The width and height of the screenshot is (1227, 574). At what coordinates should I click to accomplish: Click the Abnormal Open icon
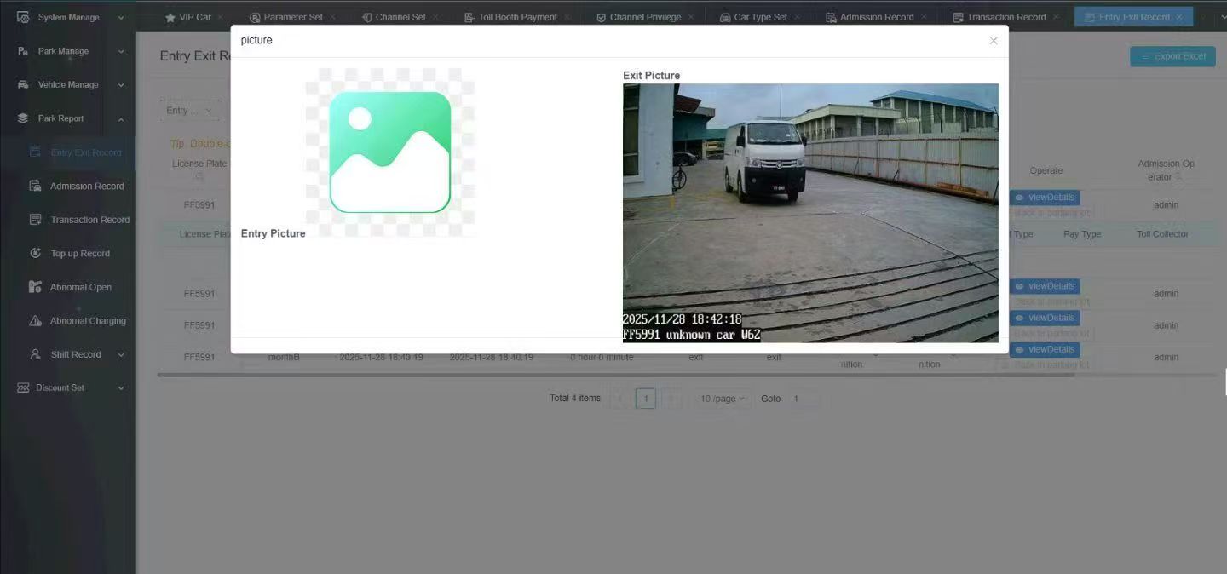[35, 287]
